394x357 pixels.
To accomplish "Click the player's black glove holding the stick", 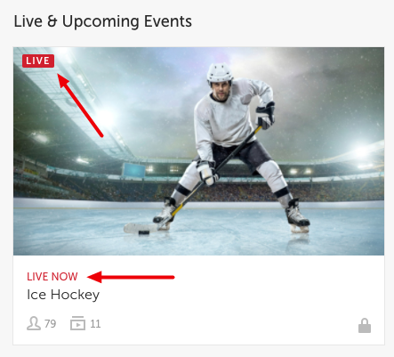I will [265, 116].
